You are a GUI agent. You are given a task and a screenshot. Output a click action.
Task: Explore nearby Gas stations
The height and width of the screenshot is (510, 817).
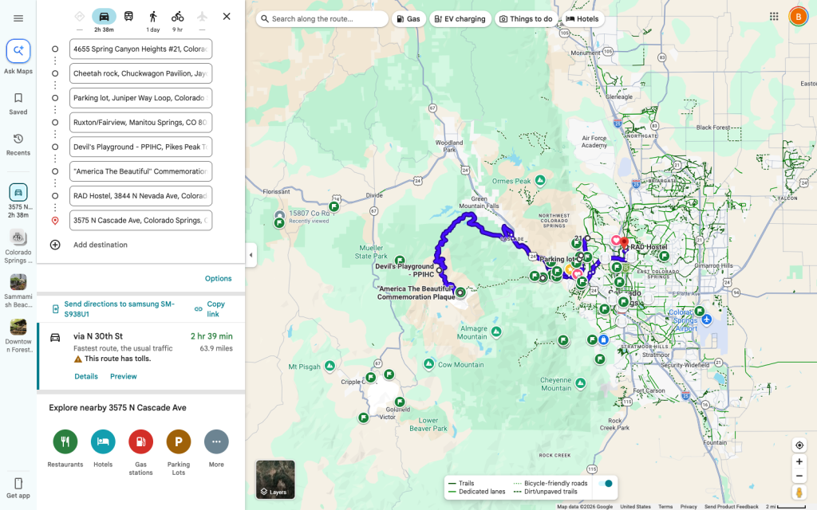click(x=140, y=441)
